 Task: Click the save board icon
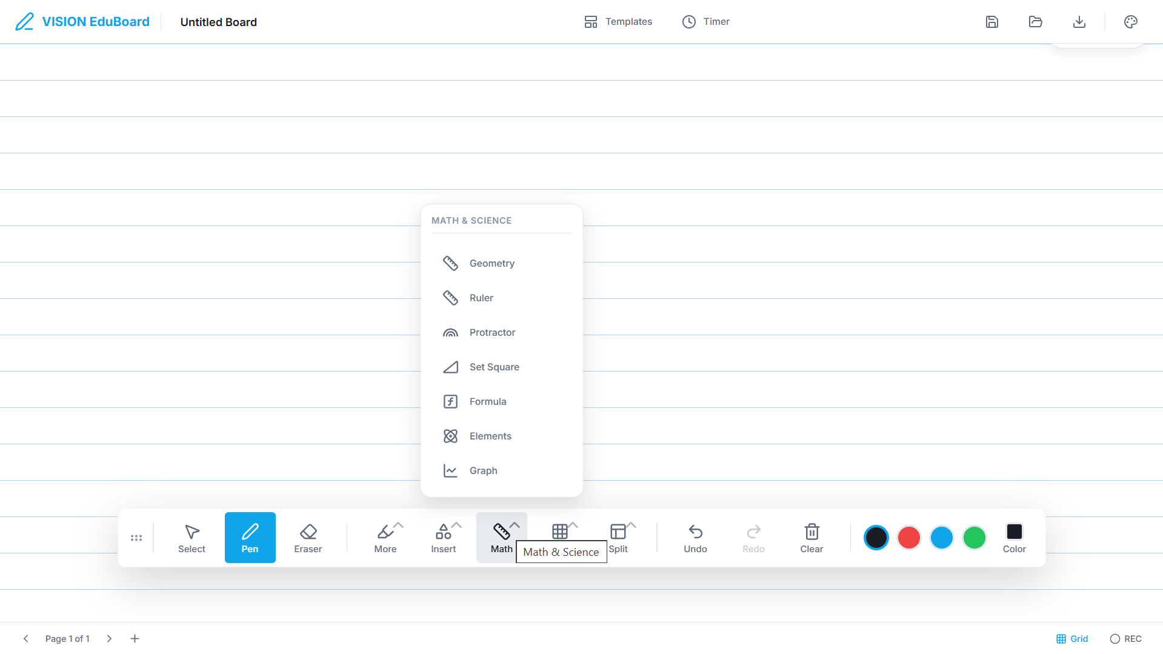(x=992, y=22)
